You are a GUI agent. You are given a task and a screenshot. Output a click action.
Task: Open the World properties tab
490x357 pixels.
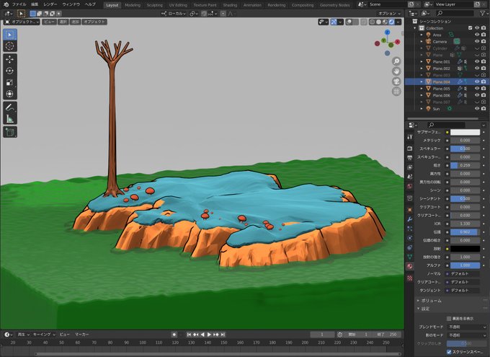click(410, 186)
